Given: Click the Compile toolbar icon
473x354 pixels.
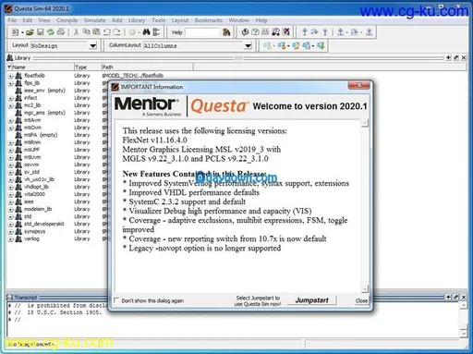Looking at the screenshot, I should pyautogui.click(x=245, y=32).
